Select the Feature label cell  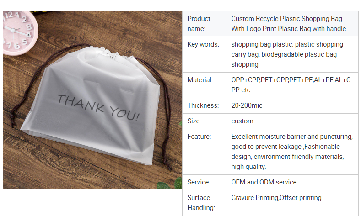tap(204, 152)
